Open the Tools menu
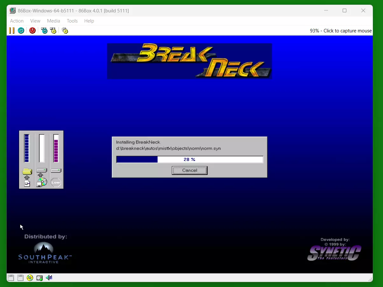Screen dimensions: 383x287 click(72, 21)
